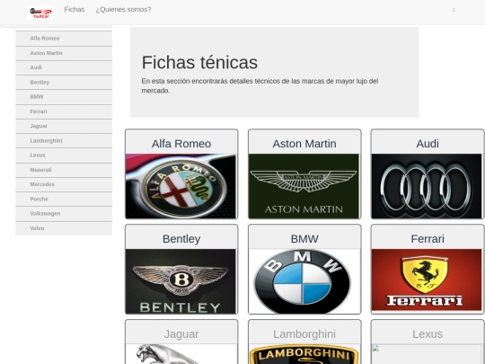Screen dimensions: 485x364
Task: Click the Aston Martin card title
Action: tap(304, 144)
